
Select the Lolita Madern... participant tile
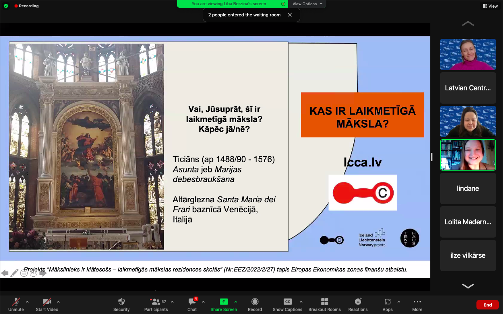[468, 222]
